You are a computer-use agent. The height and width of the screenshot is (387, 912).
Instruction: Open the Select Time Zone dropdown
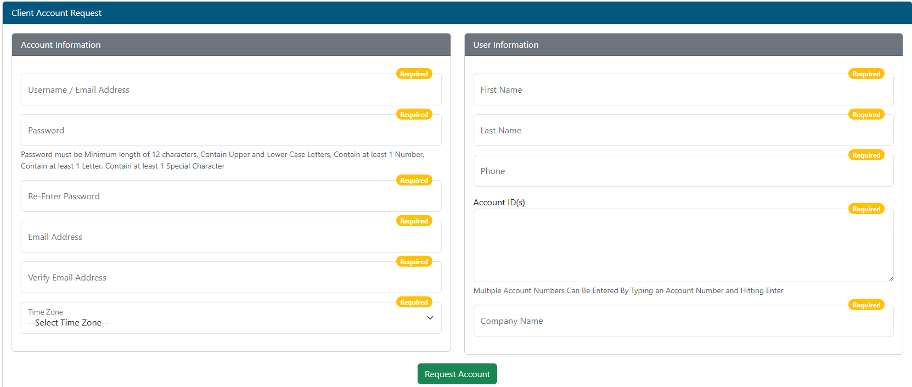click(x=230, y=318)
